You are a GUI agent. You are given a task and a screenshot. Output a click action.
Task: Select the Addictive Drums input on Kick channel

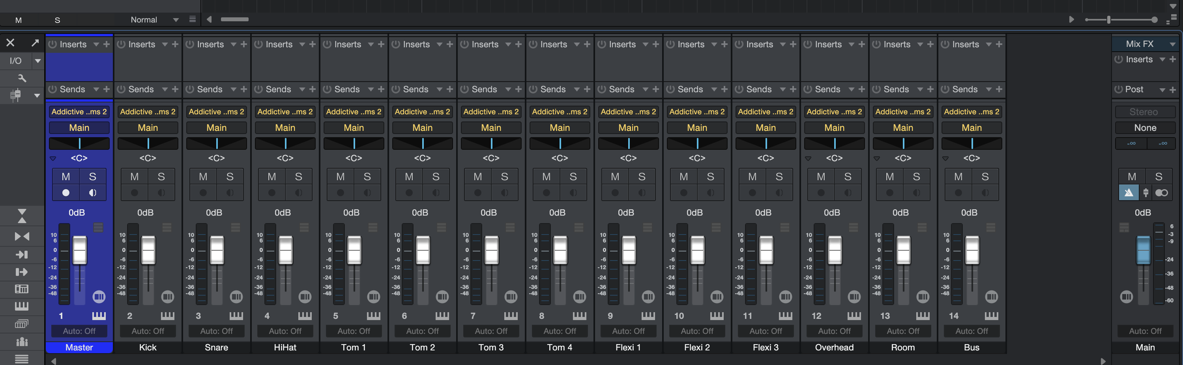148,112
